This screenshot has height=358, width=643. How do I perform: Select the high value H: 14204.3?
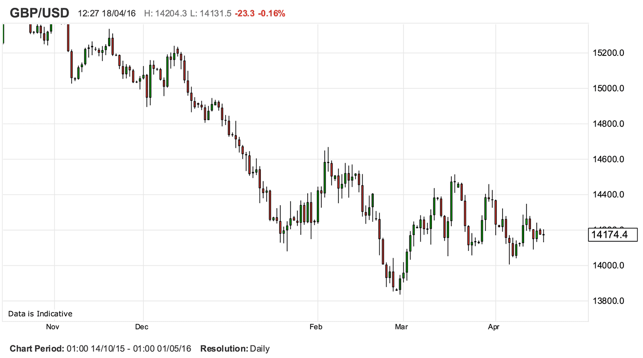(166, 14)
